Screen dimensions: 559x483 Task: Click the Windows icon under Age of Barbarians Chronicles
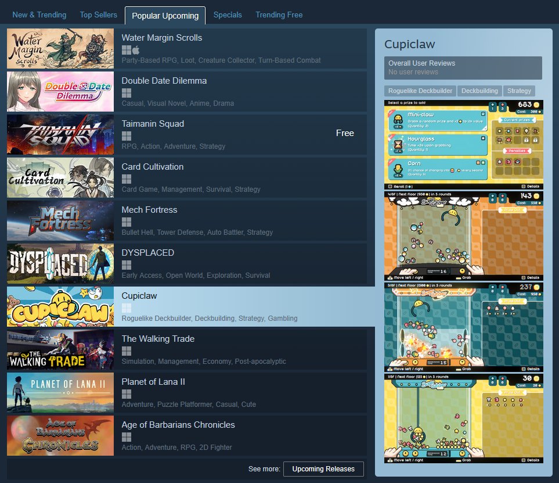click(126, 437)
